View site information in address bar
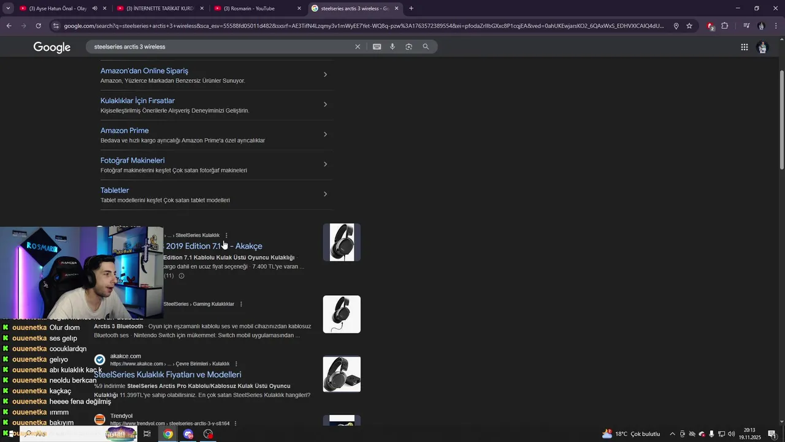This screenshot has width=785, height=442. [x=56, y=26]
